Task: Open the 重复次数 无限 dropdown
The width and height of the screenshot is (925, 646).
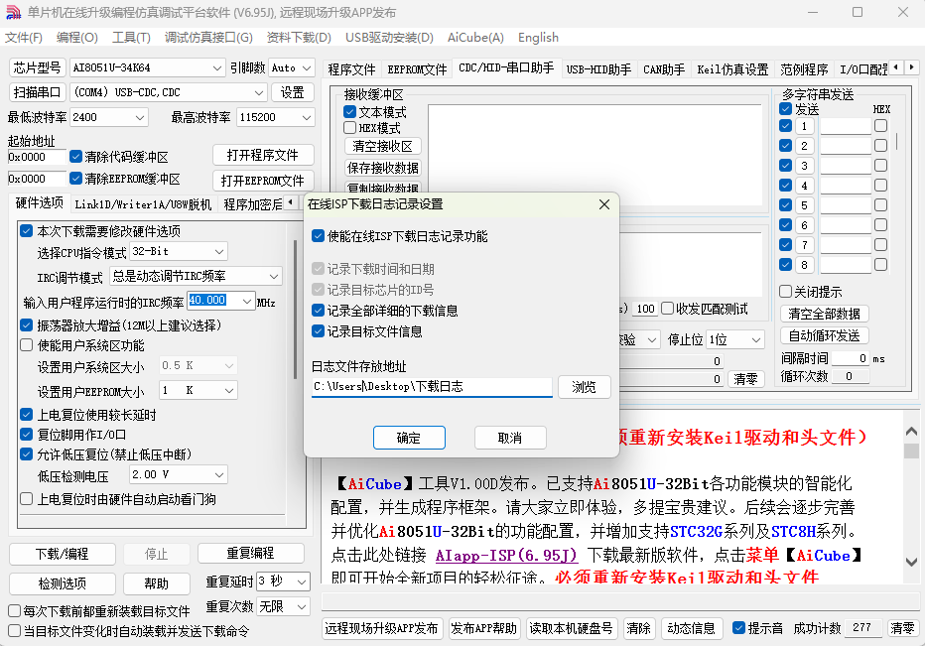Action: pyautogui.click(x=283, y=606)
